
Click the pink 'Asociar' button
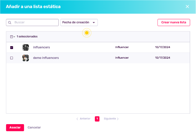pos(15,128)
